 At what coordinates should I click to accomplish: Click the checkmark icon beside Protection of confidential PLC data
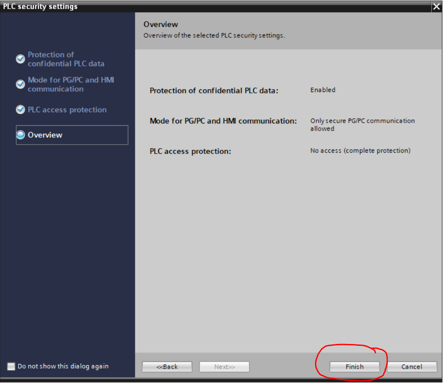click(x=20, y=59)
